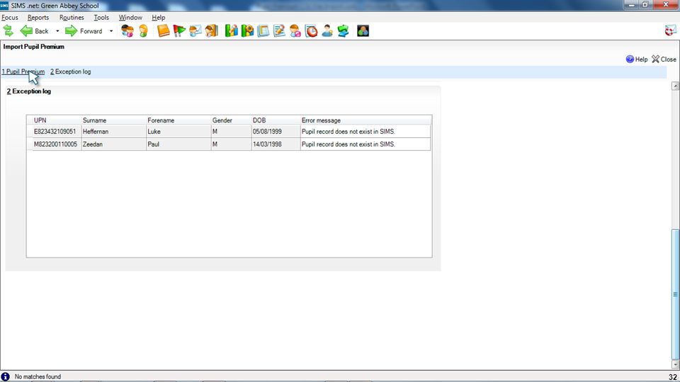
Task: Open the Help menu in menu bar
Action: pyautogui.click(x=158, y=17)
